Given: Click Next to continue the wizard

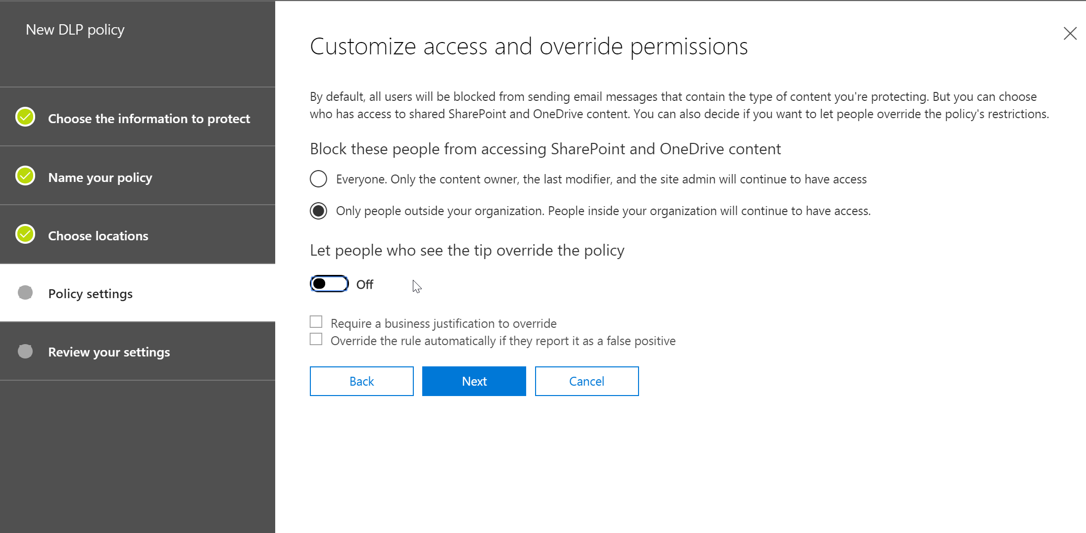Looking at the screenshot, I should (474, 381).
